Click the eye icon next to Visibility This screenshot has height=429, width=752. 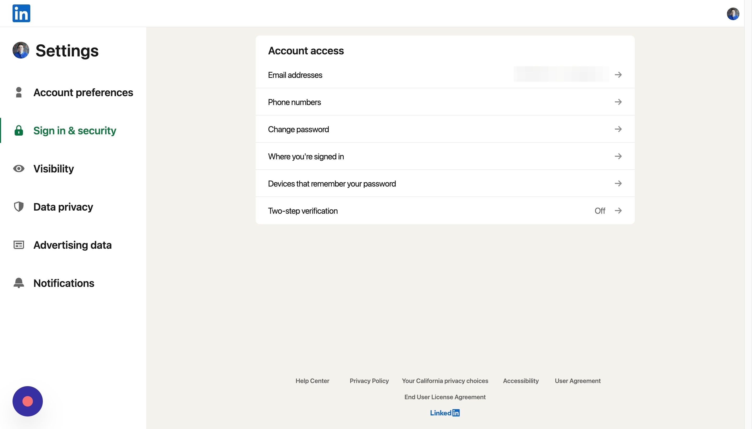pos(19,169)
